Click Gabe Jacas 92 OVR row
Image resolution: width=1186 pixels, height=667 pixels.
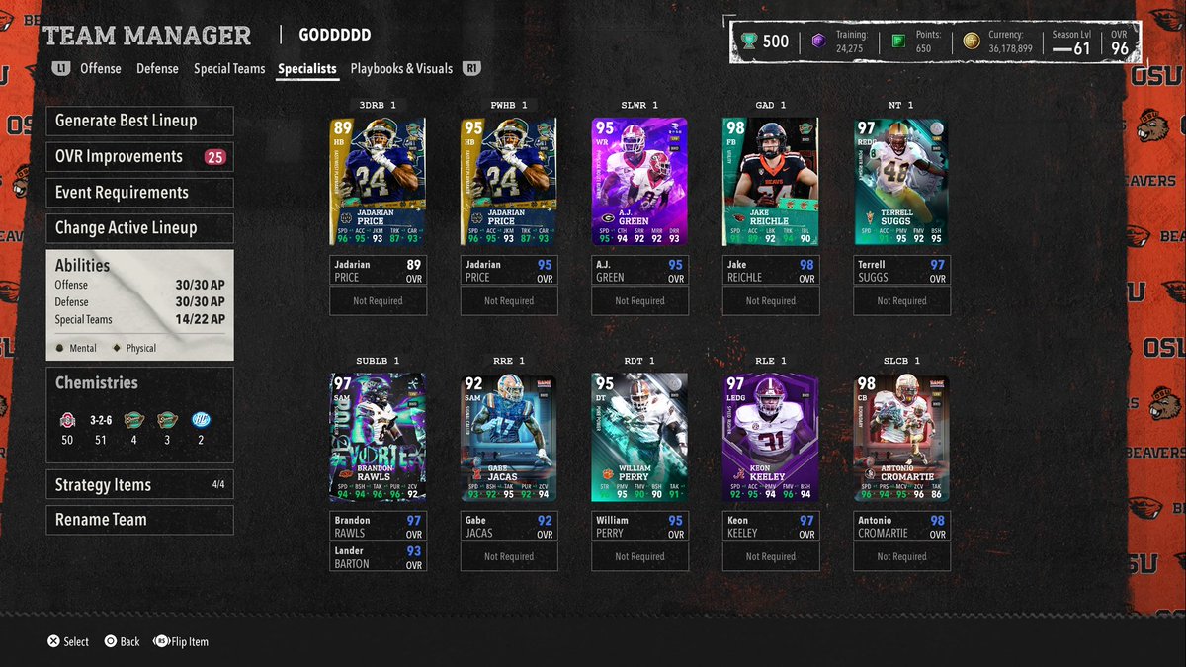pyautogui.click(x=509, y=526)
